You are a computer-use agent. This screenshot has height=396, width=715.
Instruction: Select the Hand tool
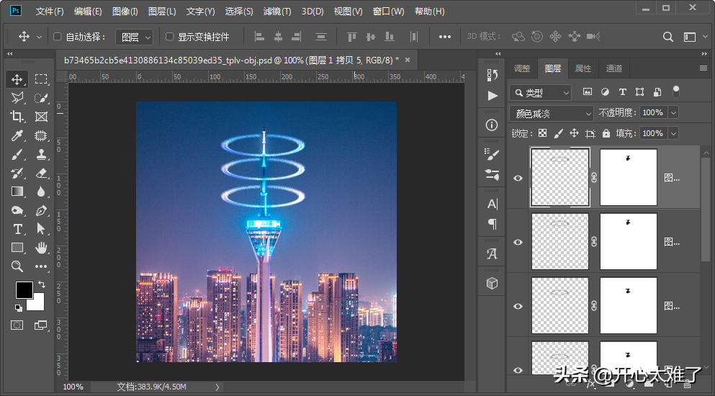tap(41, 247)
